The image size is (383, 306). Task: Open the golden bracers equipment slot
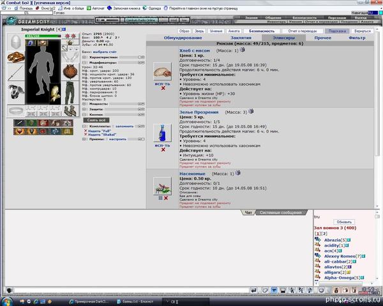[x=15, y=57]
